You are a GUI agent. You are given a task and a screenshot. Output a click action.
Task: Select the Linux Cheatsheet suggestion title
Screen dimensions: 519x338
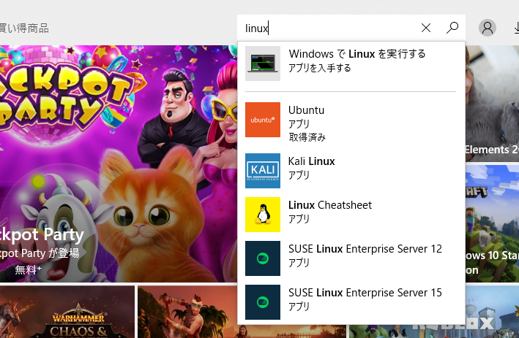(x=330, y=205)
